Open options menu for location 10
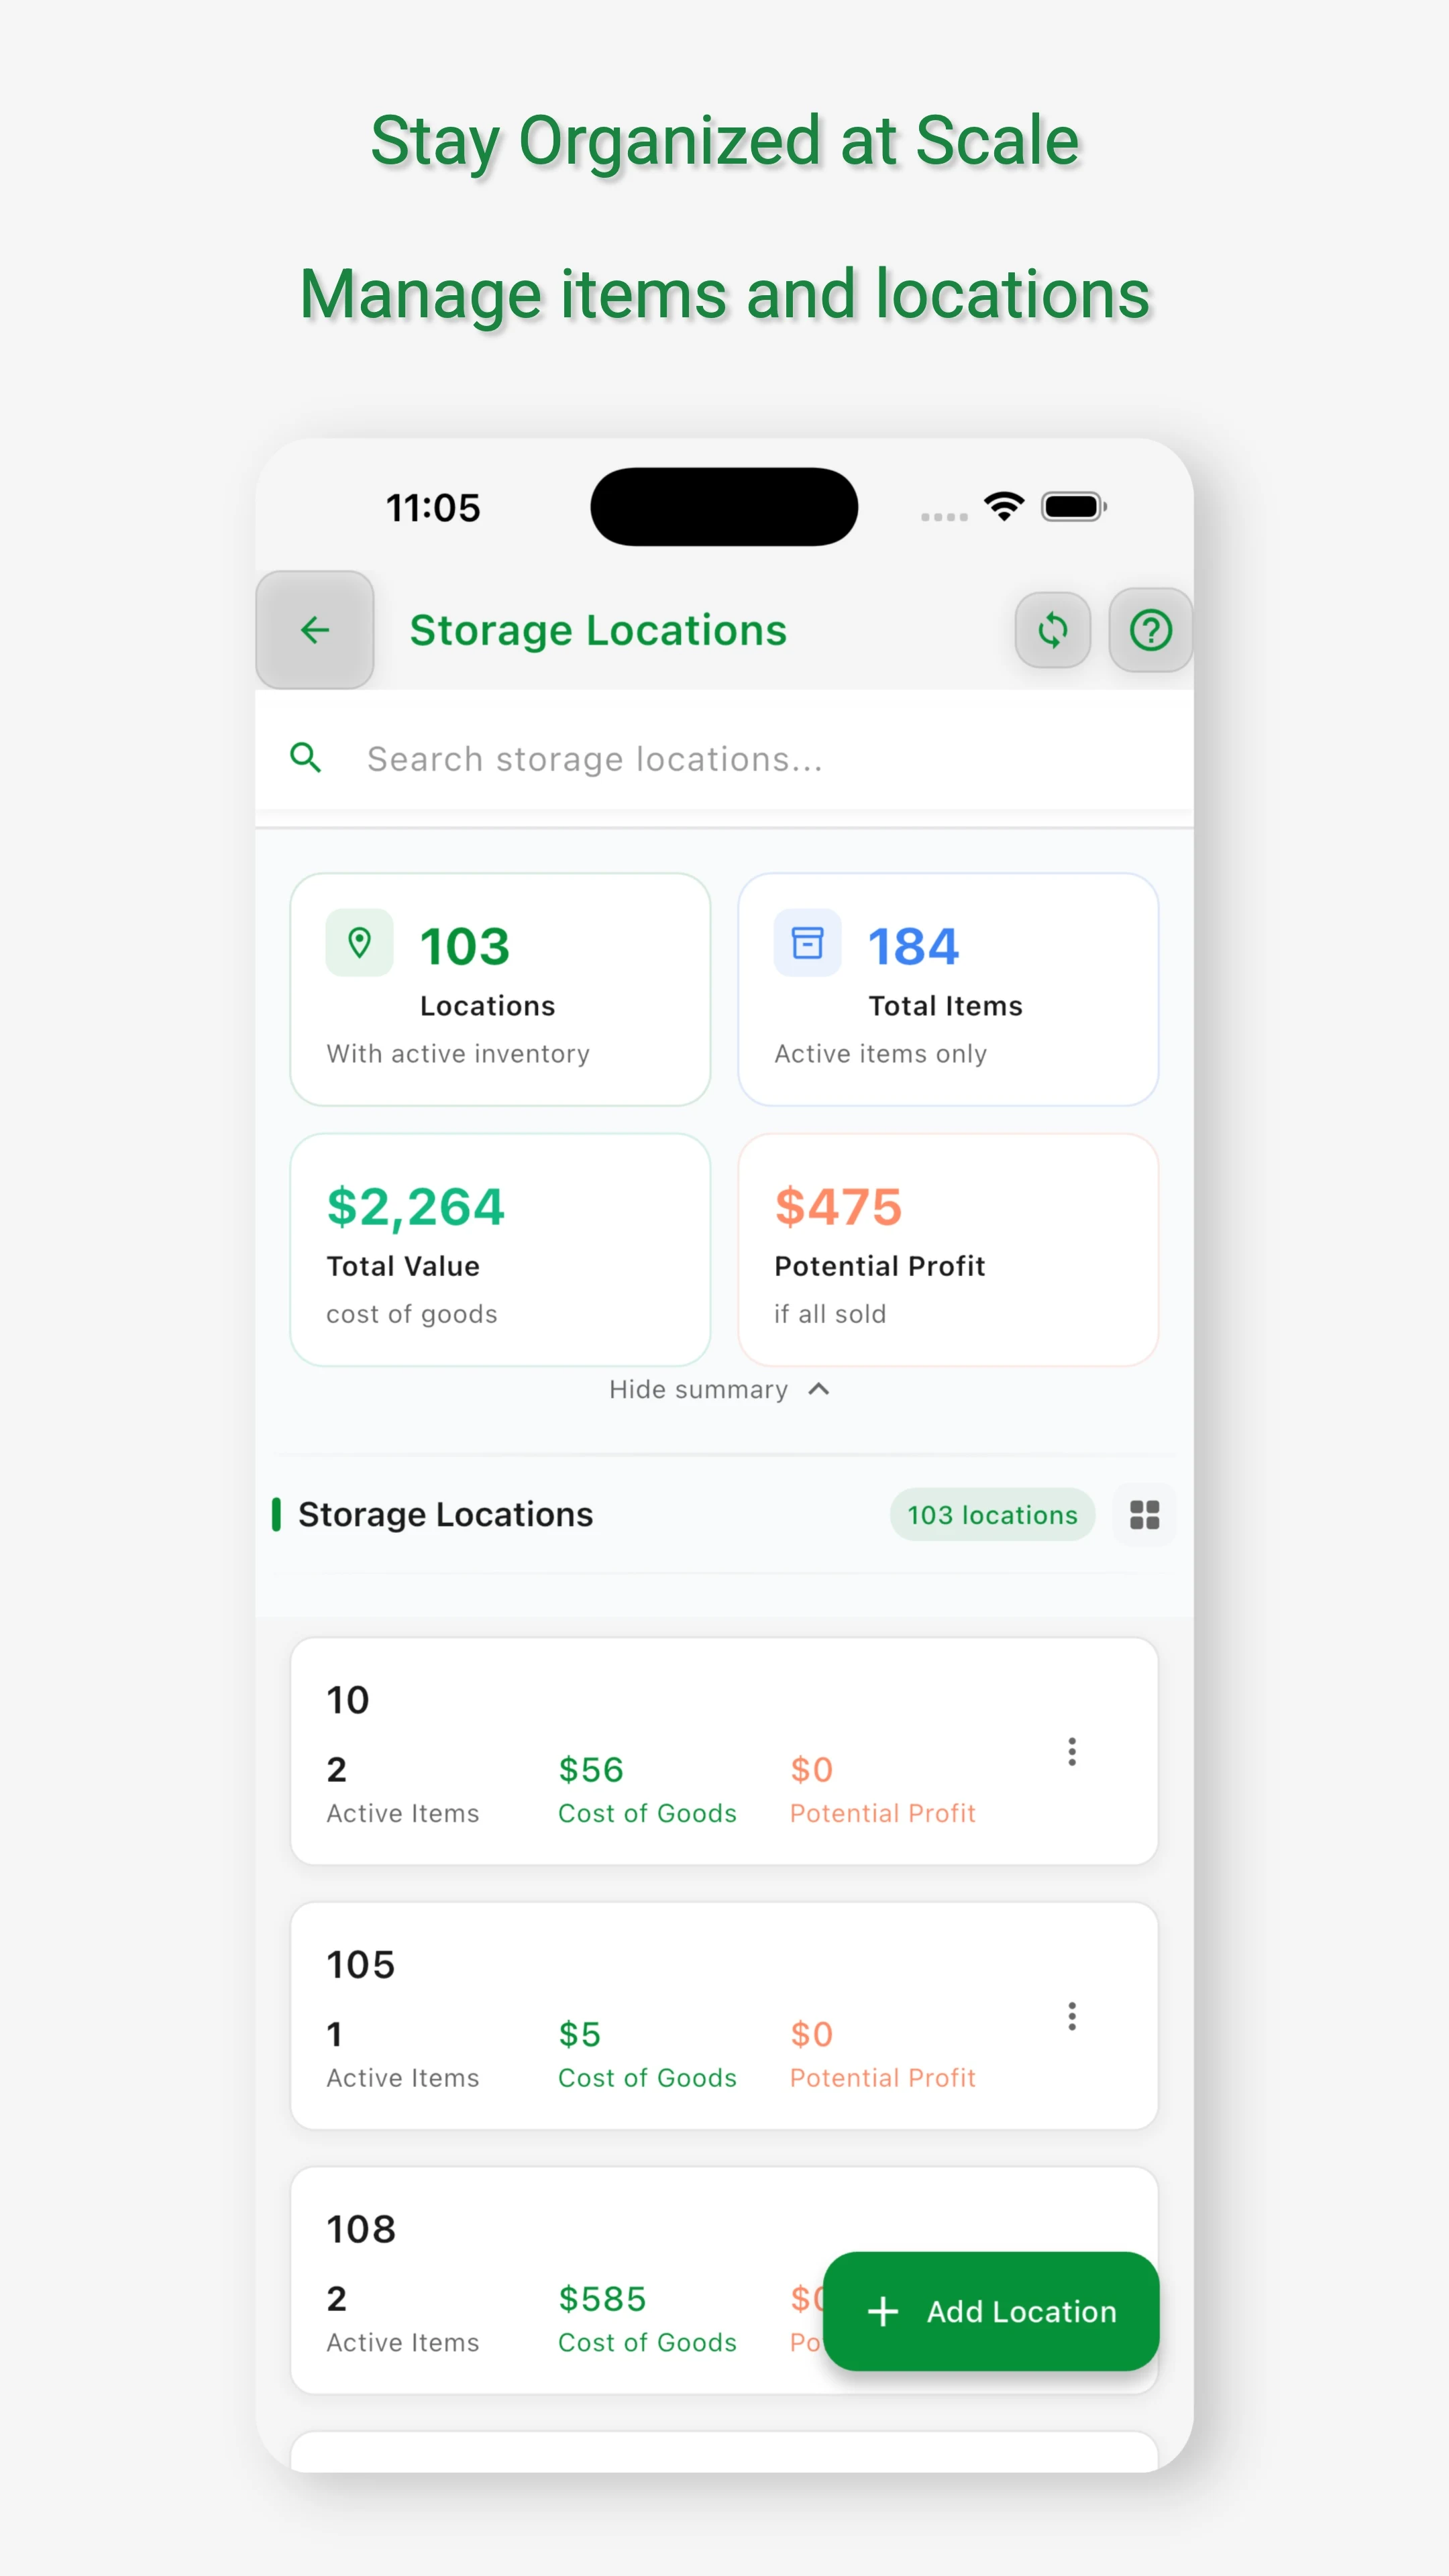The width and height of the screenshot is (1449, 2576). point(1072,1751)
